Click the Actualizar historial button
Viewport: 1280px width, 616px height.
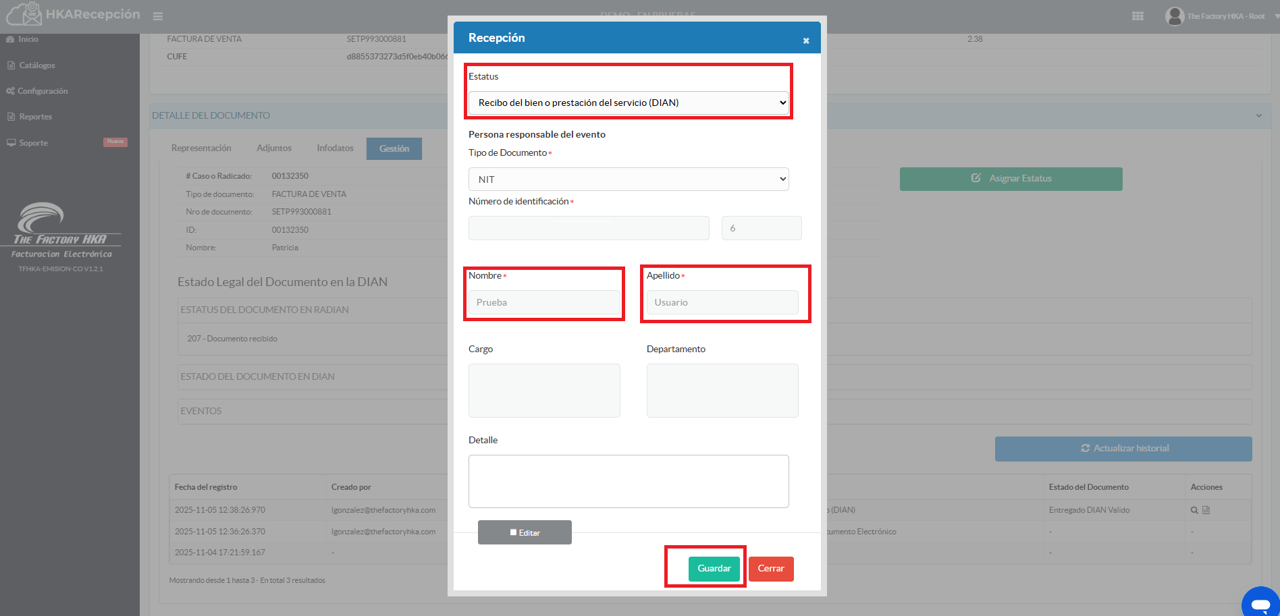(x=1123, y=449)
